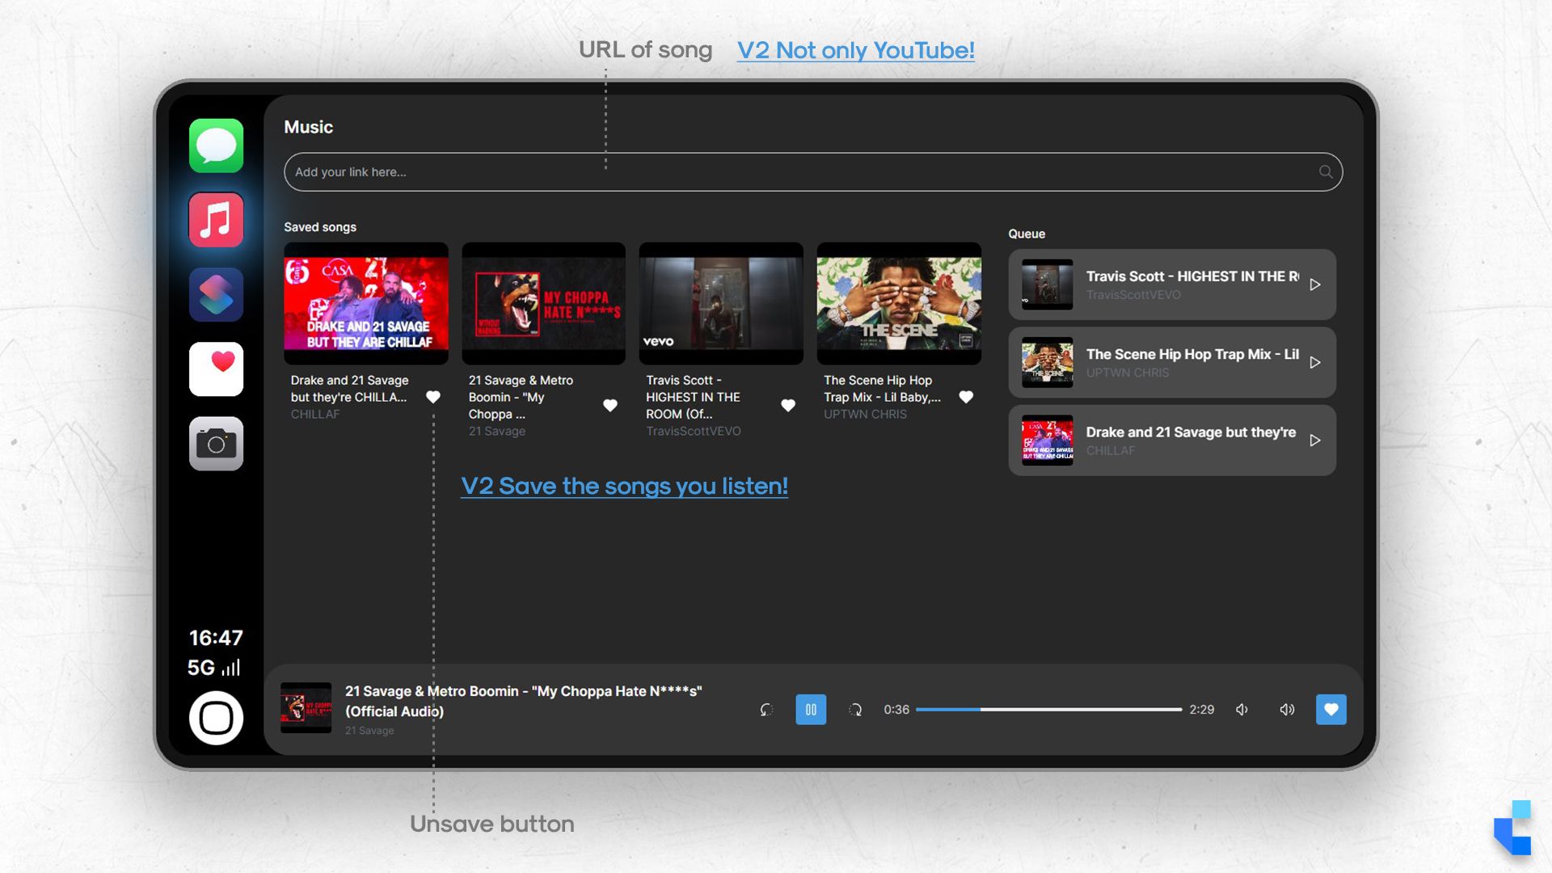1552x873 pixels.
Task: Click the rewind icon in player
Action: click(766, 710)
